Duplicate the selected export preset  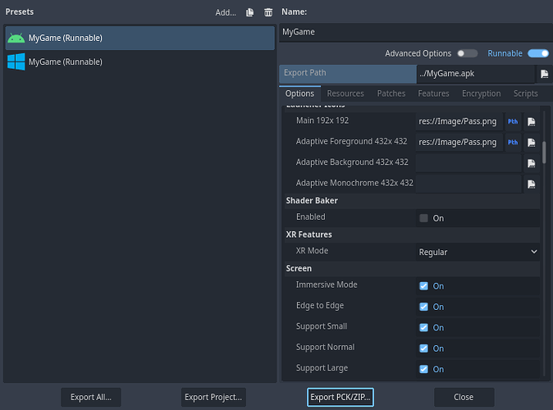coord(250,12)
